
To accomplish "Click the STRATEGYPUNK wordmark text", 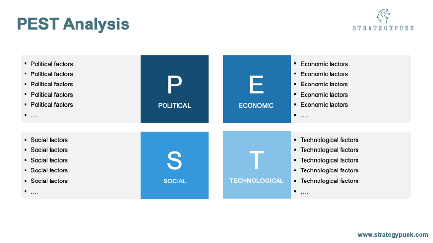I will 383,28.
